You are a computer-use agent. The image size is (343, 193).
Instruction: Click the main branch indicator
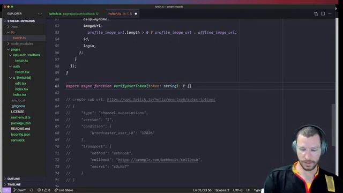point(19,190)
